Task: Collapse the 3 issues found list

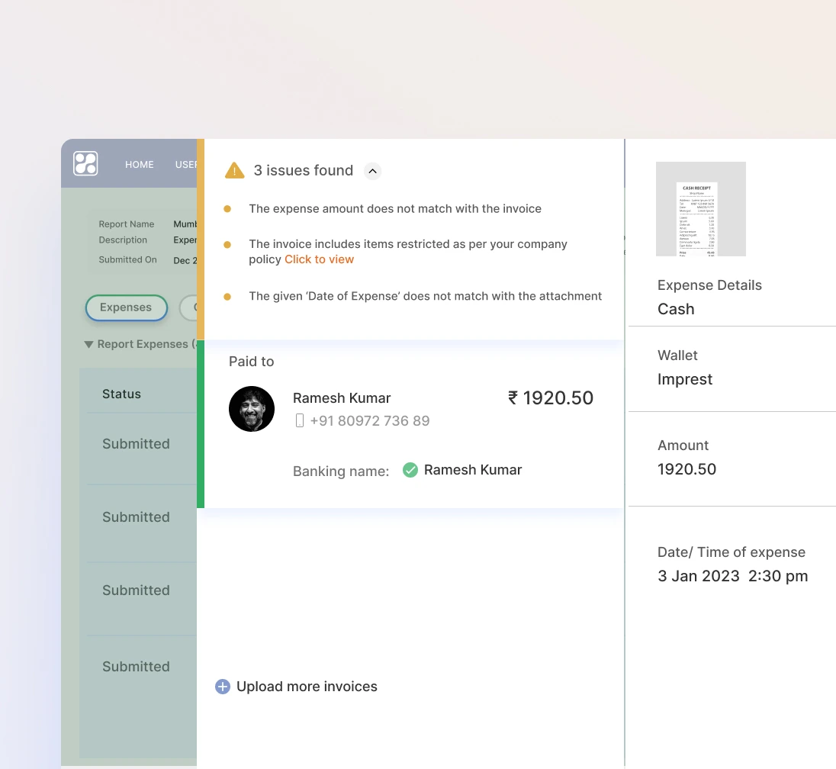Action: tap(372, 171)
